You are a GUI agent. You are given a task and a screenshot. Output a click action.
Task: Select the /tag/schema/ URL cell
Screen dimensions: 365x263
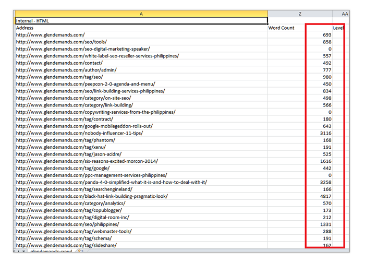click(141, 238)
